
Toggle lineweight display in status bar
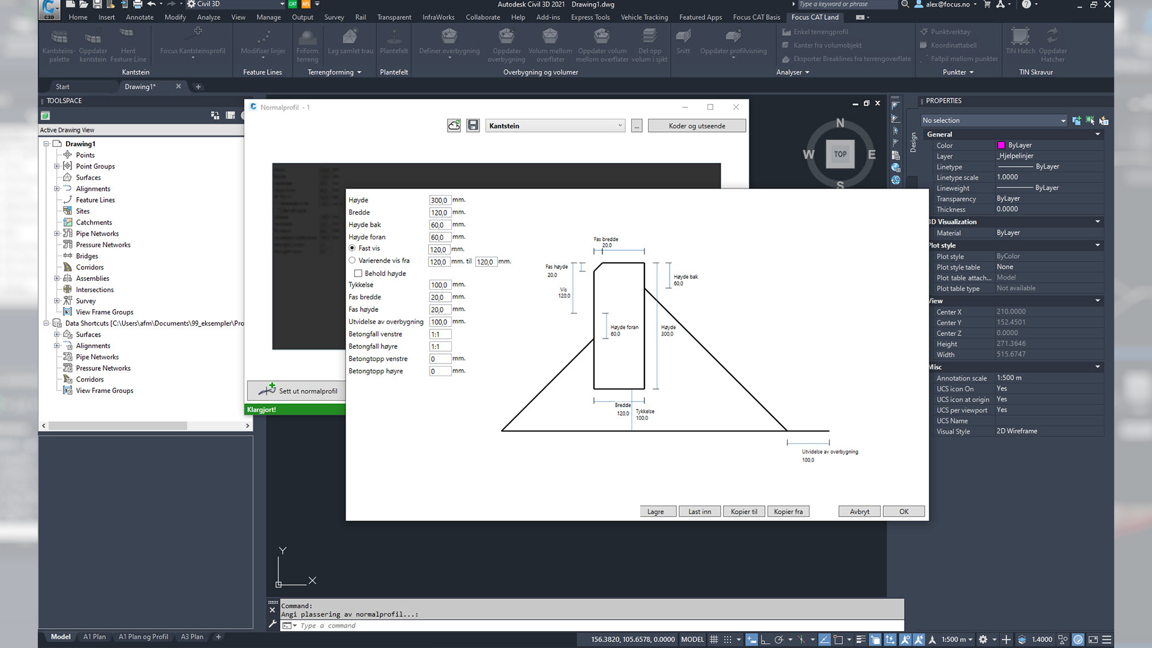click(860, 640)
